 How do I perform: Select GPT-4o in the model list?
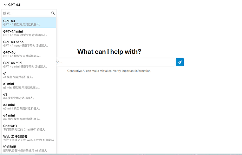(29, 54)
